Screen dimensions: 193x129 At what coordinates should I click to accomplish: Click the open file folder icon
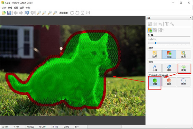point(4,13)
